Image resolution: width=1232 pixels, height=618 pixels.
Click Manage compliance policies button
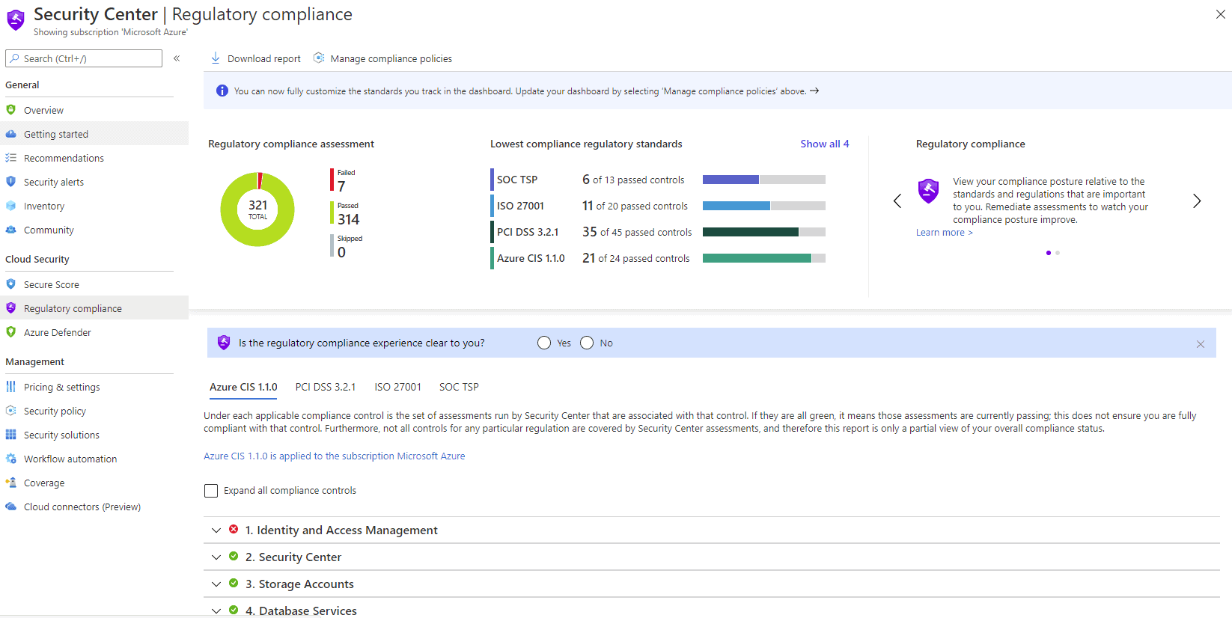tap(382, 58)
